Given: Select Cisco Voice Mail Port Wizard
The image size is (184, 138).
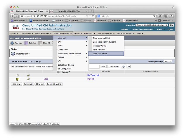Looking at the screenshot, I should (106, 42).
